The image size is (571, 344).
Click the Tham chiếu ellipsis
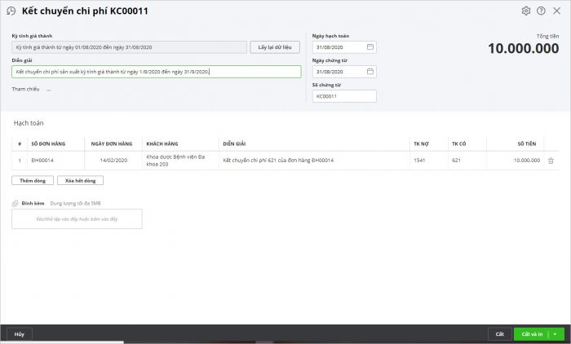click(x=48, y=89)
